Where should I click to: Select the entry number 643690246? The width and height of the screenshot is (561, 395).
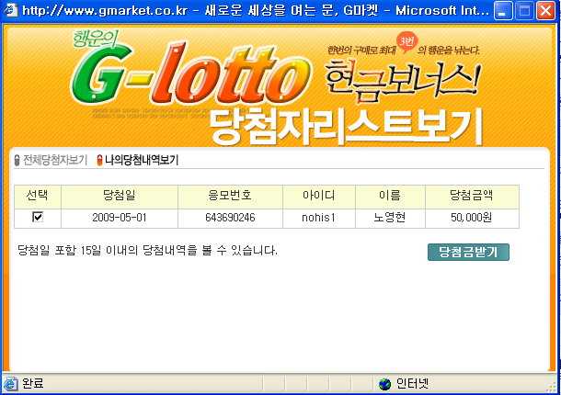pyautogui.click(x=230, y=218)
